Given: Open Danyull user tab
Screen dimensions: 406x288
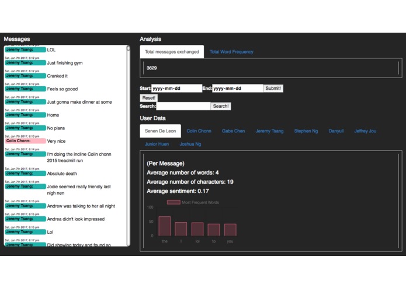Looking at the screenshot, I should [336, 131].
